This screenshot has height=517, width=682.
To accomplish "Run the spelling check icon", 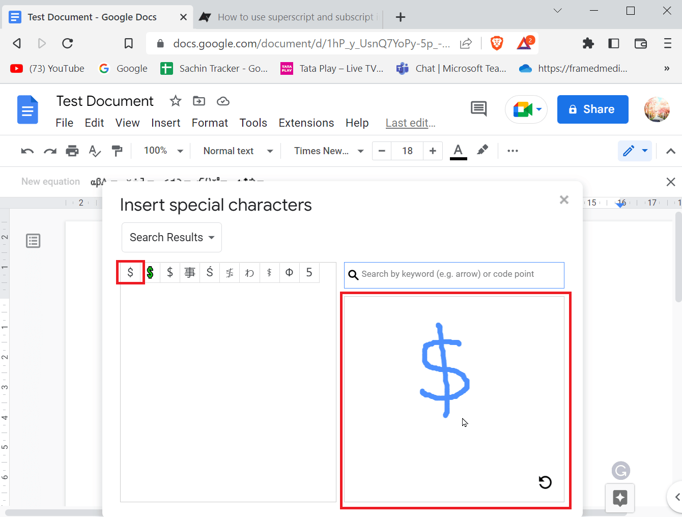I will click(x=94, y=151).
